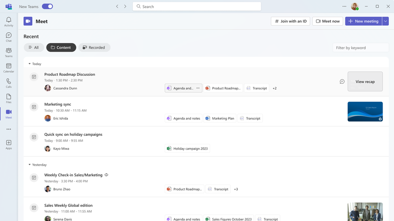Collapse the Yesterday group
The height and width of the screenshot is (221, 394).
click(30, 165)
